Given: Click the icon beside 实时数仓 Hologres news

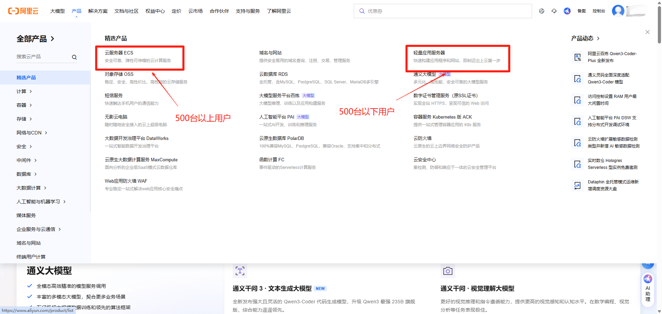Looking at the screenshot, I should [578, 164].
